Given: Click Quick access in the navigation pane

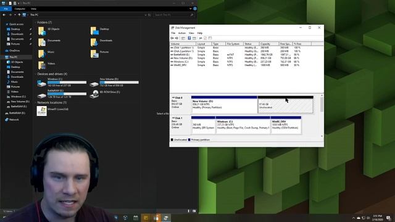Looking at the screenshot, I should [16, 24].
